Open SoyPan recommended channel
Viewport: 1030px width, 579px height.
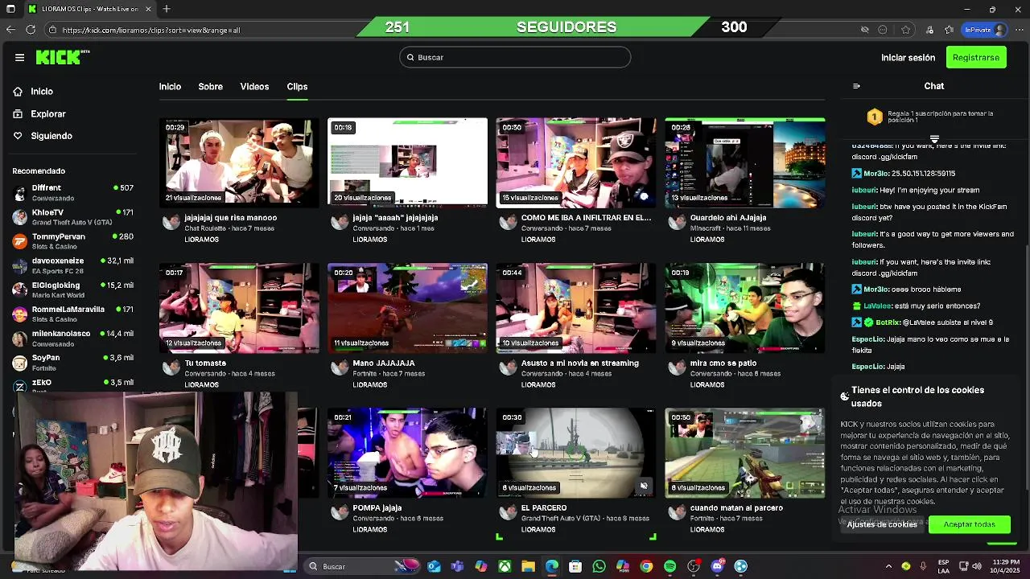click(72, 363)
